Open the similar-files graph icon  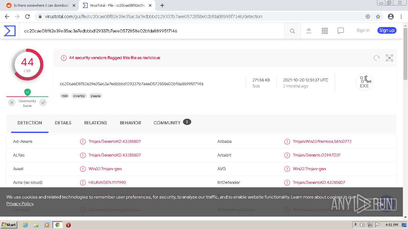pyautogui.click(x=389, y=58)
